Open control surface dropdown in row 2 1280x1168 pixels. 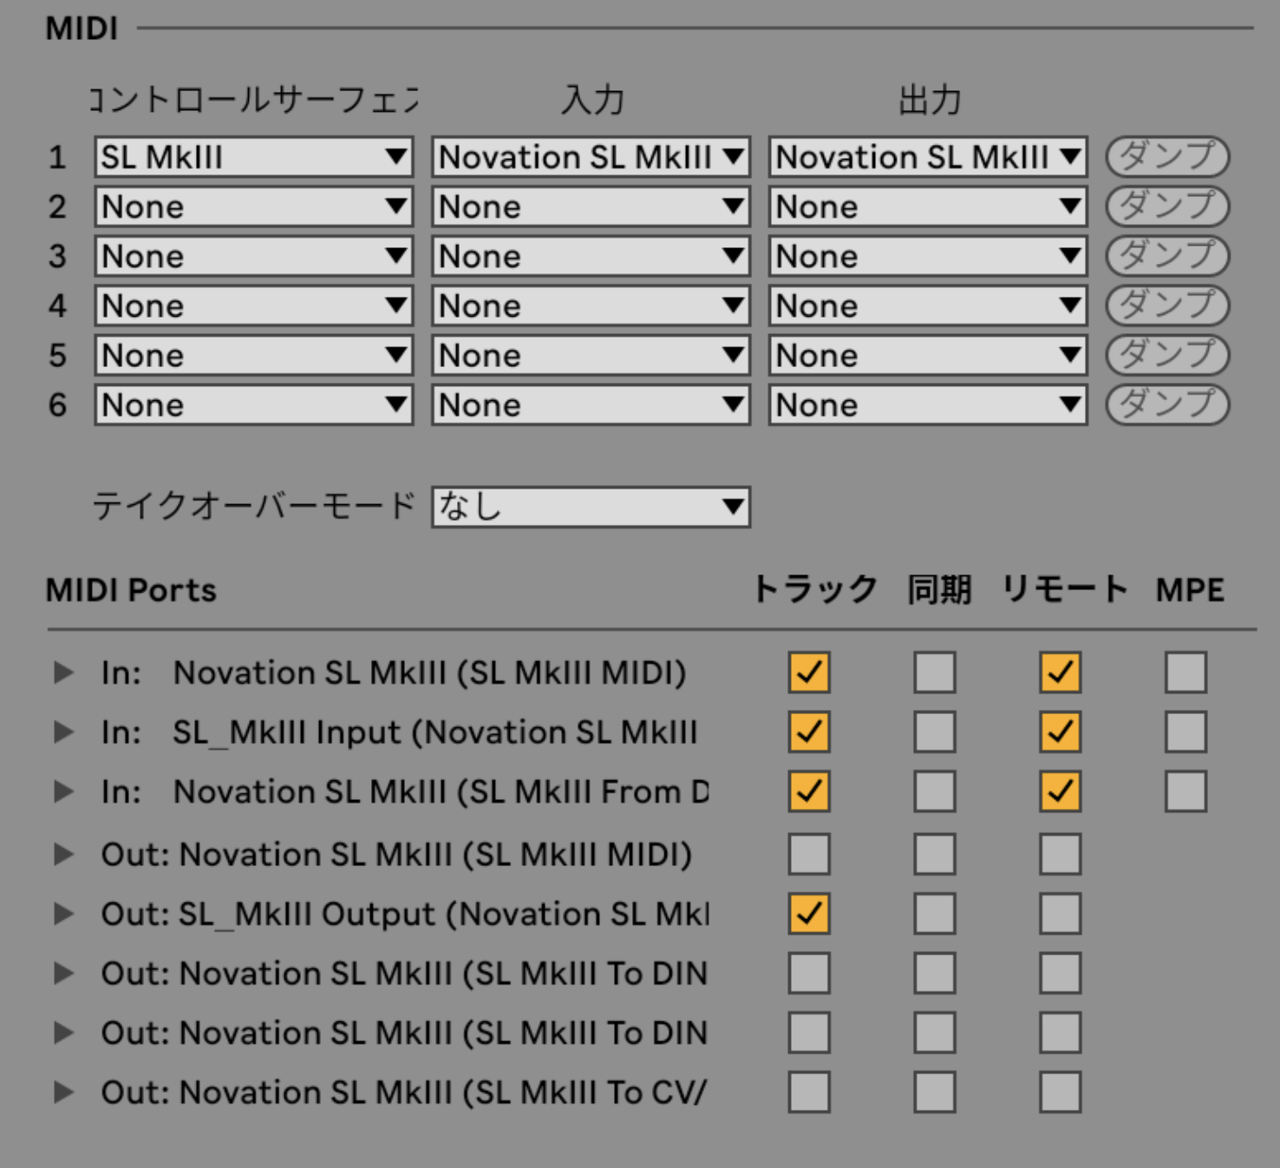[x=253, y=207]
